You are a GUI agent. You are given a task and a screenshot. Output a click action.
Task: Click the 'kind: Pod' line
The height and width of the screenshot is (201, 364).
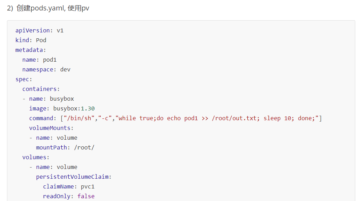click(x=31, y=40)
